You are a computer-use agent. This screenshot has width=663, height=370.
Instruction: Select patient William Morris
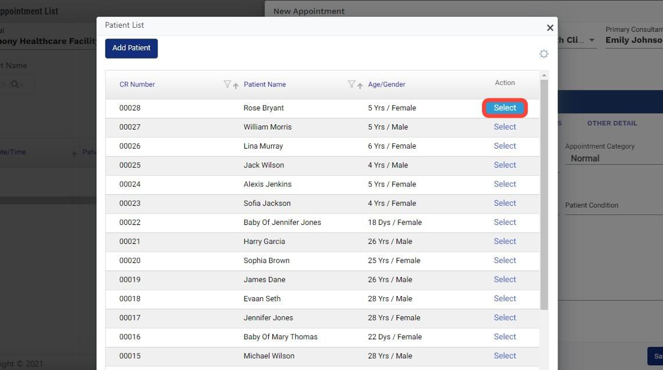(504, 127)
